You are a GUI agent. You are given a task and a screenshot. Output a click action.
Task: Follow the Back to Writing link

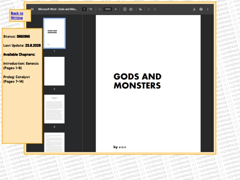(17, 16)
